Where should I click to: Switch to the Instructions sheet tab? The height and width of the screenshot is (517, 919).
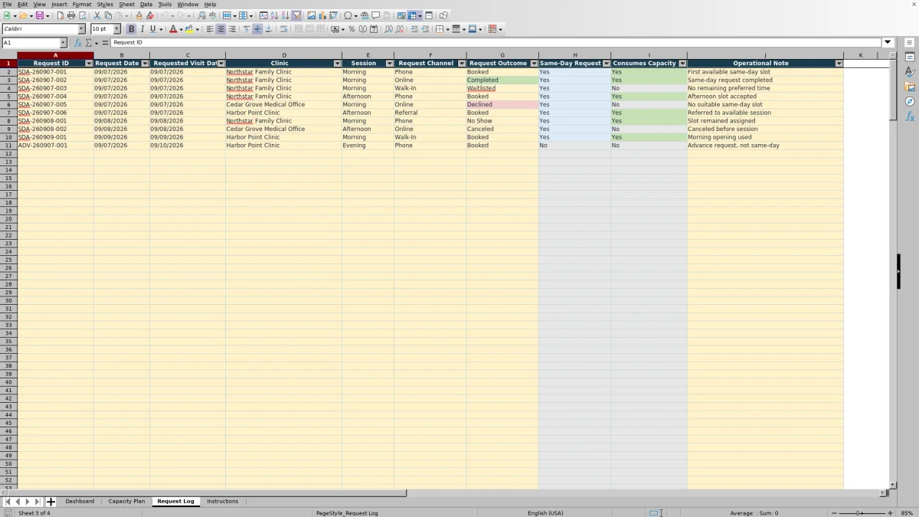click(222, 501)
